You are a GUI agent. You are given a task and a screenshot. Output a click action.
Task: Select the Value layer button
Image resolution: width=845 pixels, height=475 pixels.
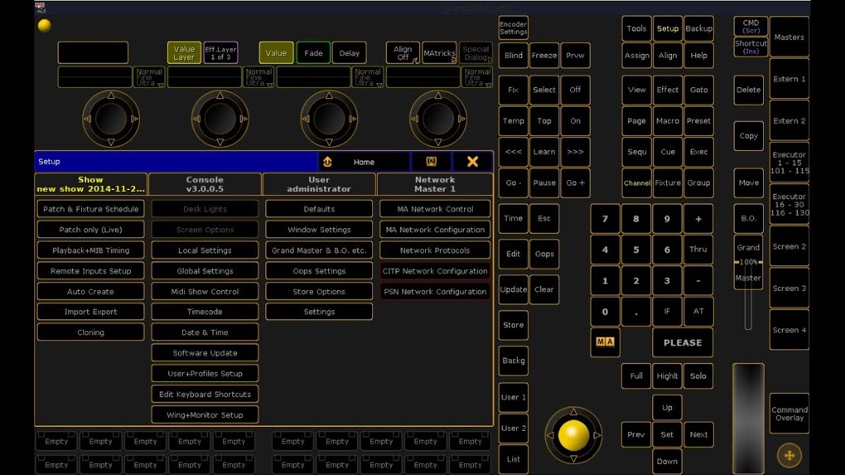(x=276, y=53)
